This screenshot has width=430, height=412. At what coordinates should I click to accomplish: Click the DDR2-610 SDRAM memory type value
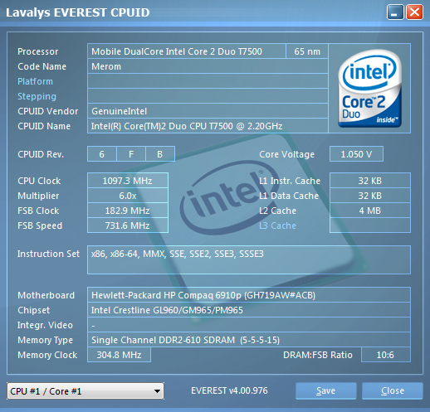point(249,340)
